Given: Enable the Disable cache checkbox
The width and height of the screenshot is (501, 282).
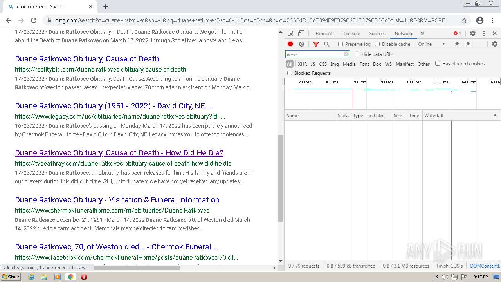Looking at the screenshot, I should click(x=377, y=44).
